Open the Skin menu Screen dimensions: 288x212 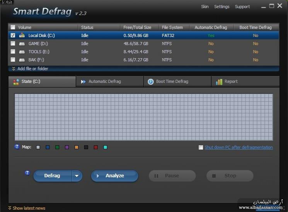[x=205, y=7]
